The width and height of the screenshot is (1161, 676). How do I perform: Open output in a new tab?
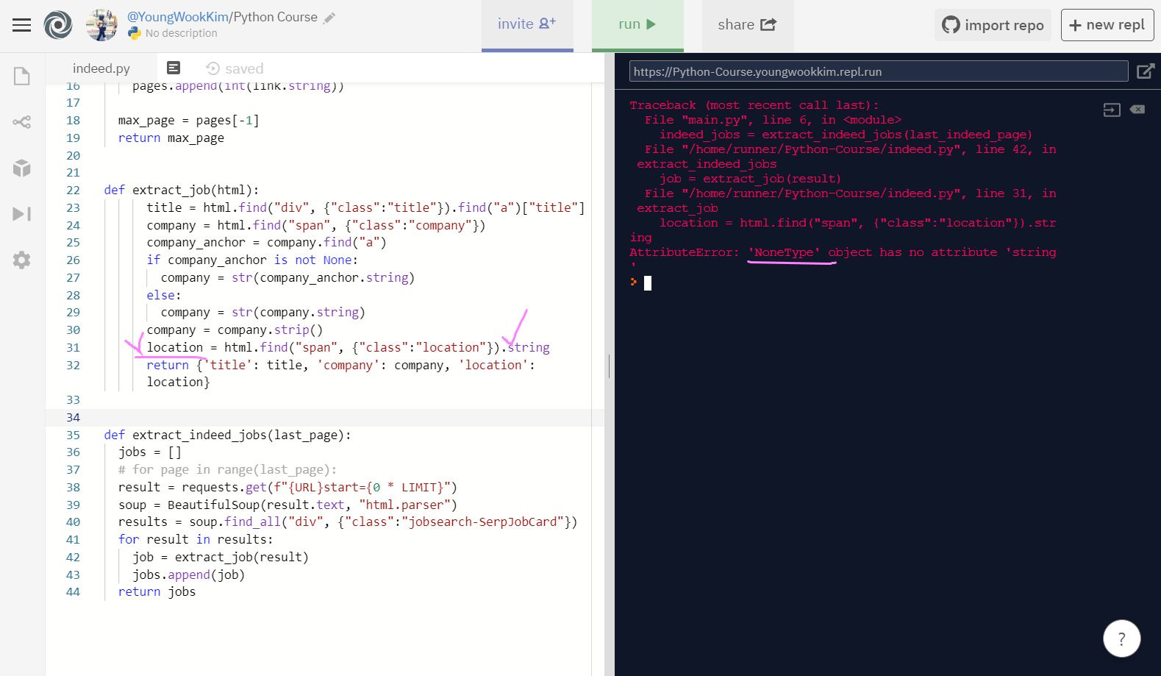(x=1145, y=71)
